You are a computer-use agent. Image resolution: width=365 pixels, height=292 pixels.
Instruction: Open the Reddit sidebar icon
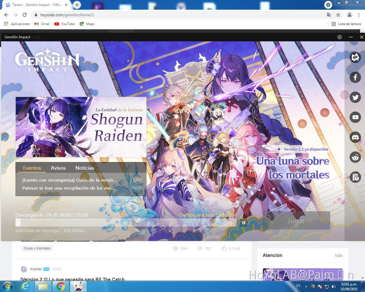point(355,157)
